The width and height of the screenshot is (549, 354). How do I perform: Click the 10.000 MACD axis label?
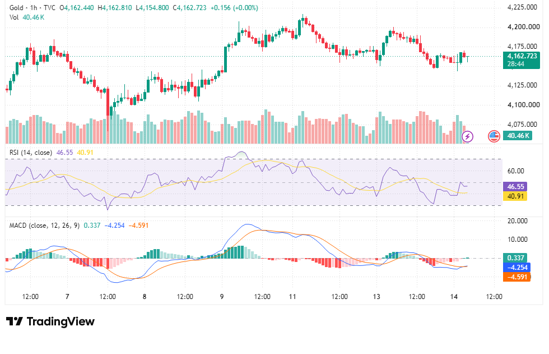coord(518,240)
